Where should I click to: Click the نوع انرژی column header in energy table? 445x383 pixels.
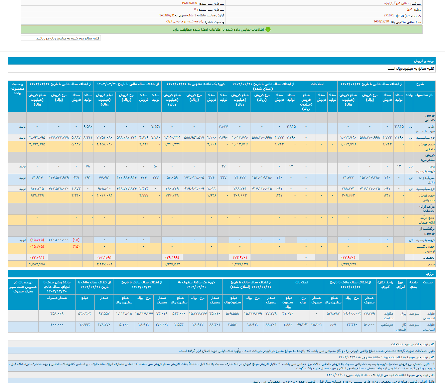click(x=400, y=284)
